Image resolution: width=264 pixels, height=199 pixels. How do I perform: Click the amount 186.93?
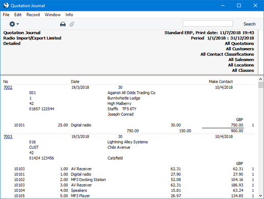click(x=237, y=185)
